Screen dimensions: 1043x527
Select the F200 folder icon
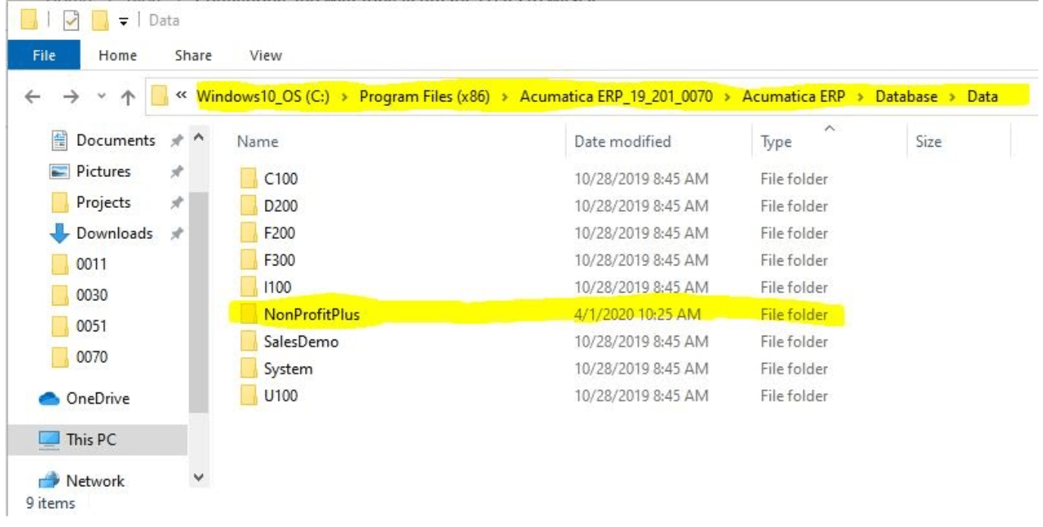(249, 233)
